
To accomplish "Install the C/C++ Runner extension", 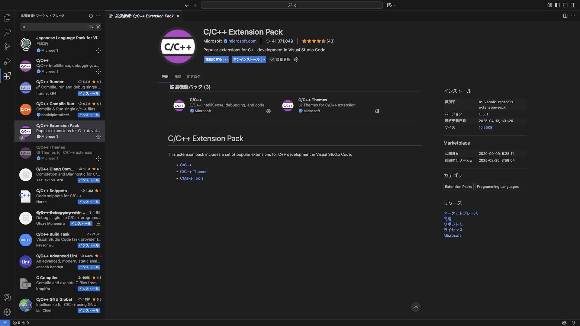I will click(89, 94).
